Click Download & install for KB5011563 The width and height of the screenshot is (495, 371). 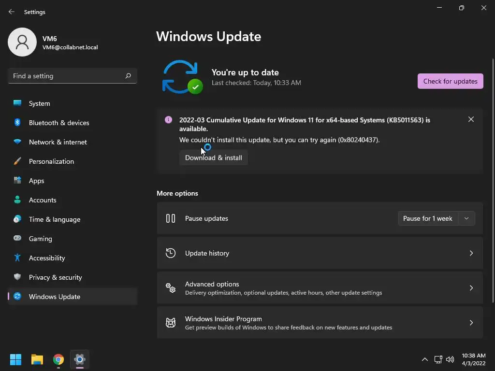pyautogui.click(x=214, y=157)
